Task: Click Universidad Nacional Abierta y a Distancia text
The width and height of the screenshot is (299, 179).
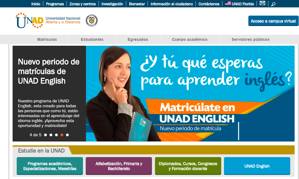Action: (63, 20)
